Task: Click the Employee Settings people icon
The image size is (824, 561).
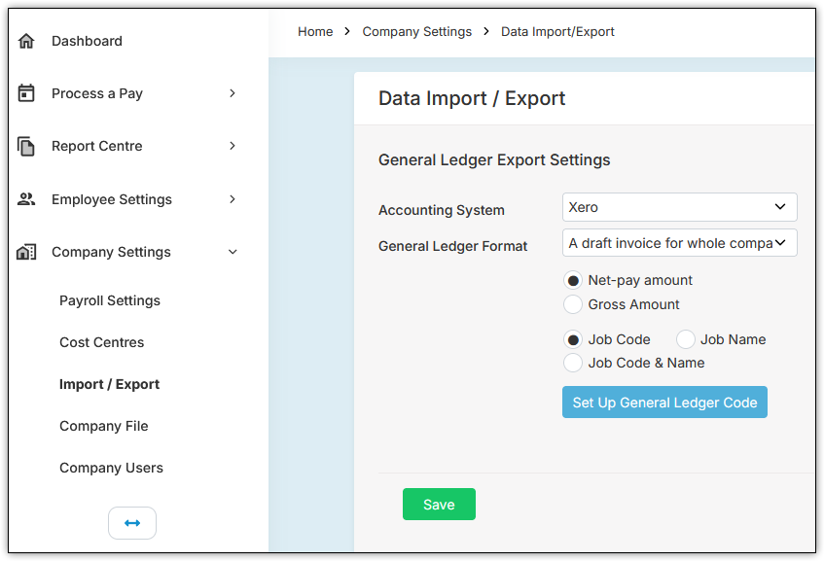Action: point(26,199)
